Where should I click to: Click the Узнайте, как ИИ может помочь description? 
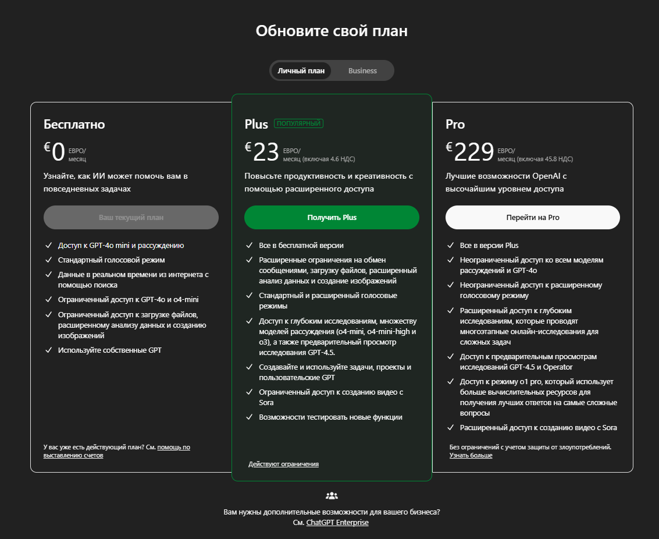click(x=116, y=182)
